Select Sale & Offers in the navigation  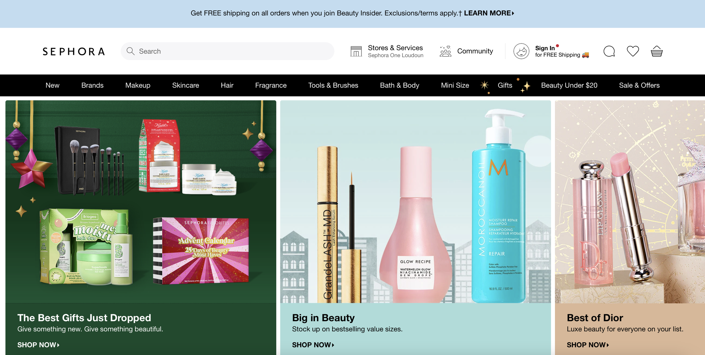coord(639,85)
